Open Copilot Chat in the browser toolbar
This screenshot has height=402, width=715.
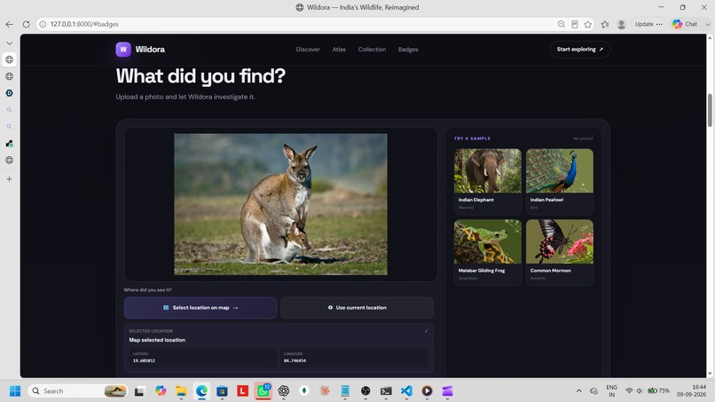click(x=685, y=24)
